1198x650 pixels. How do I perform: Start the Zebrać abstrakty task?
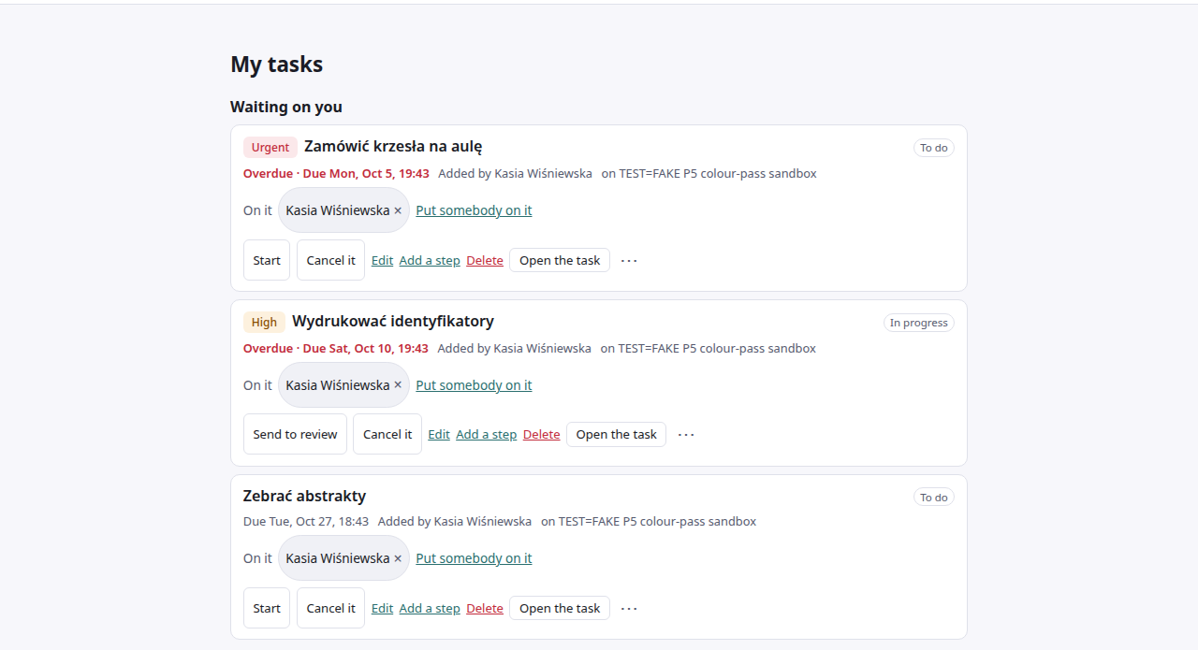267,608
